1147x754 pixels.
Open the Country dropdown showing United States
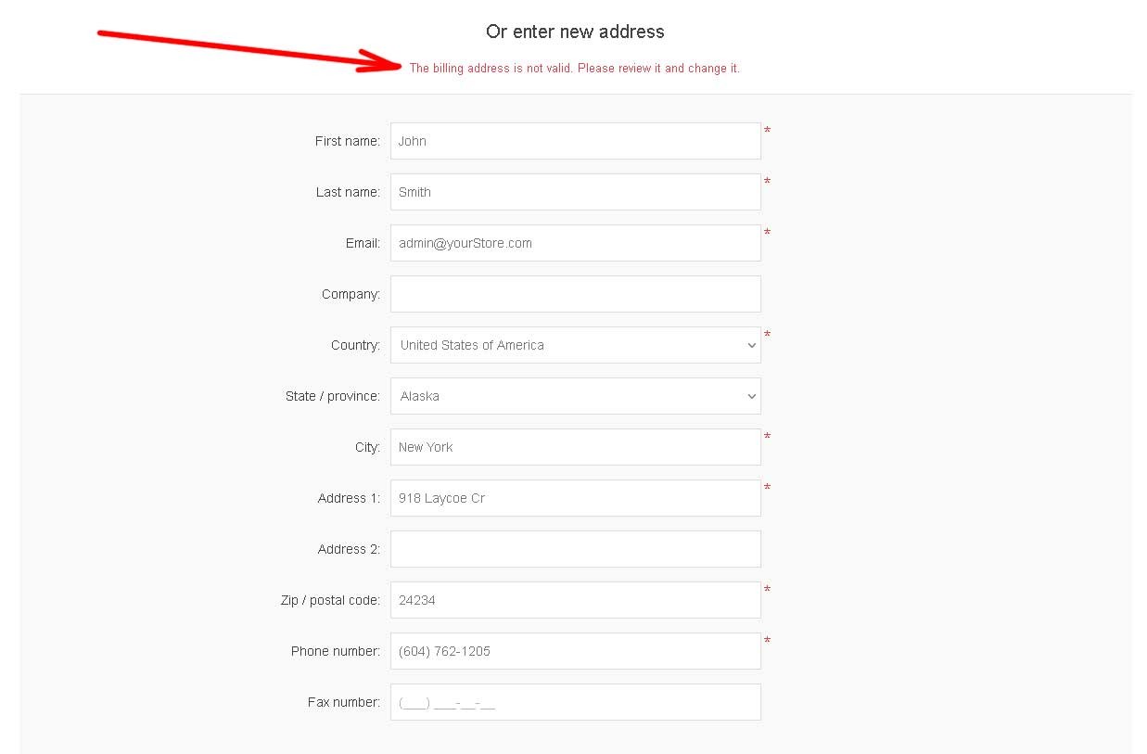click(575, 345)
